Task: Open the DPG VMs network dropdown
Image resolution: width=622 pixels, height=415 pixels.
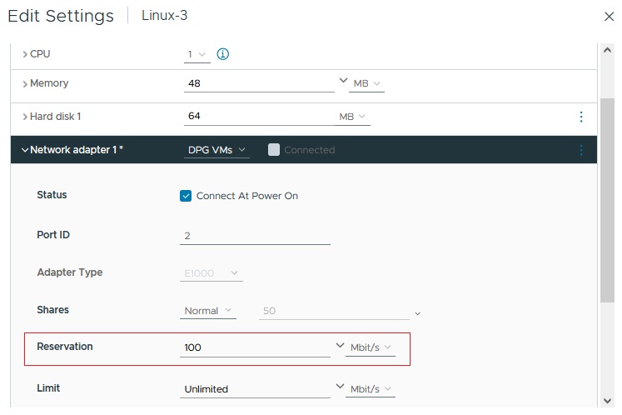Action: (x=216, y=150)
